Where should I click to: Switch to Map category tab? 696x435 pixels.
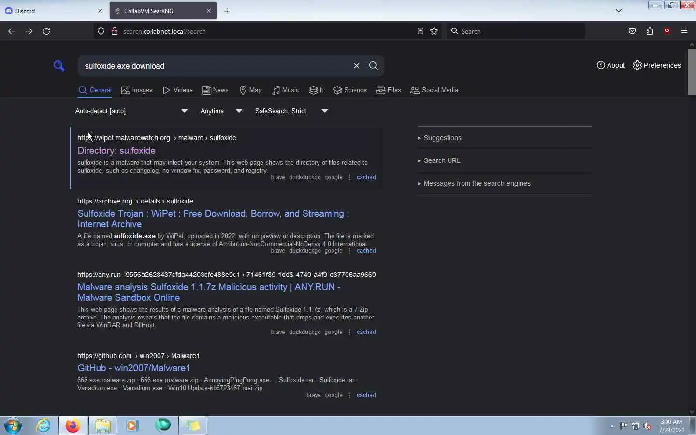(x=250, y=90)
